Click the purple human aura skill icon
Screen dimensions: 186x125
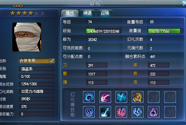click(x=154, y=112)
